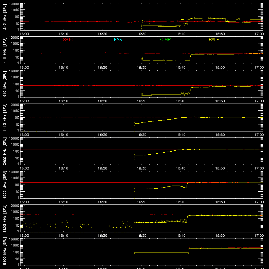Screen dimensions: 269x269
Task: Click the 16:40 tick label under 410 MHz panel
Action: pyautogui.click(x=181, y=68)
